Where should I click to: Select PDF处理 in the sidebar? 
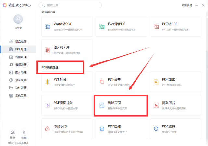pyautogui.click(x=18, y=49)
